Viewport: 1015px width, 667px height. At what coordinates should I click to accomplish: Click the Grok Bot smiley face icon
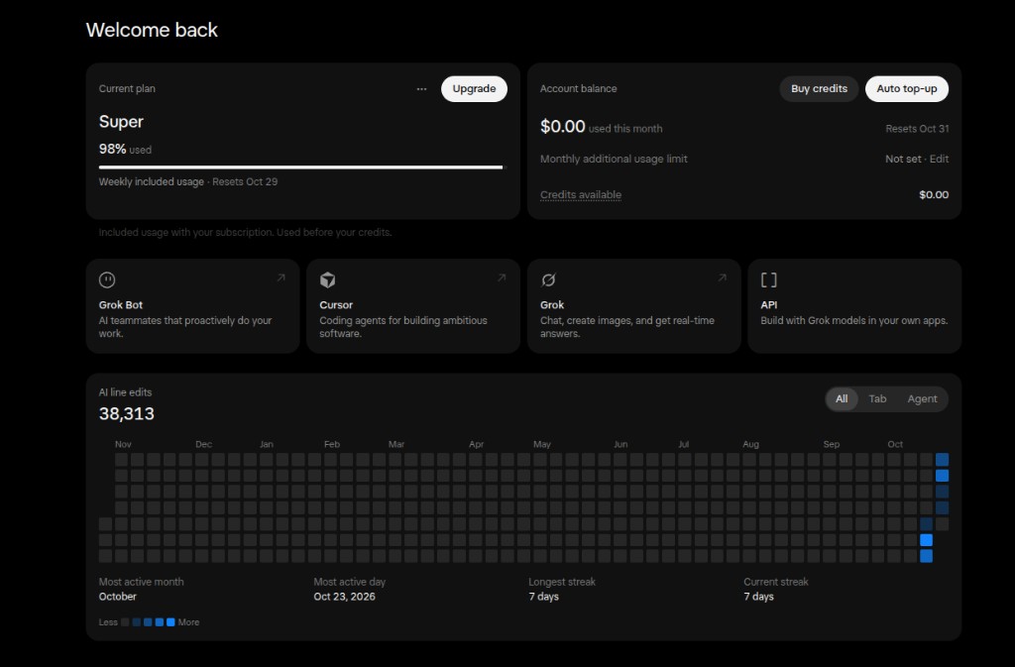point(107,280)
